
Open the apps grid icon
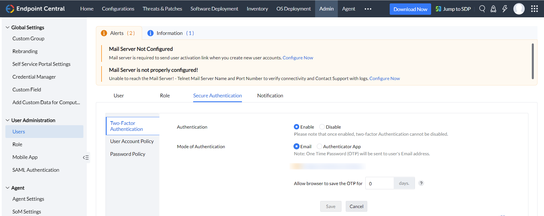[x=534, y=9]
